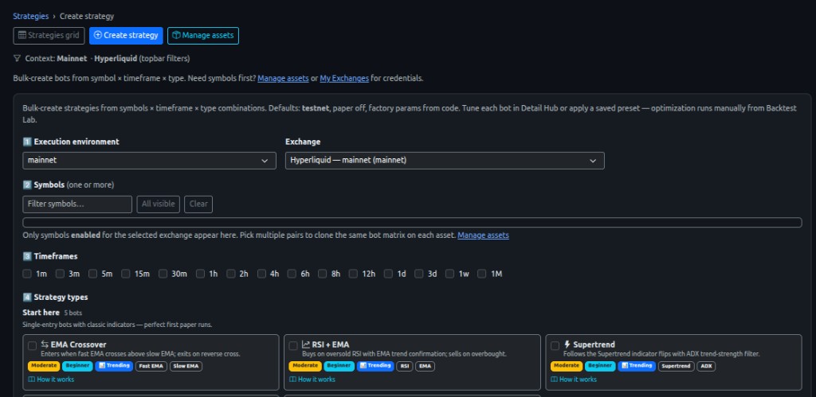Click the Beginner badge on RSI + EMA
This screenshot has height=397, width=816.
click(x=339, y=366)
